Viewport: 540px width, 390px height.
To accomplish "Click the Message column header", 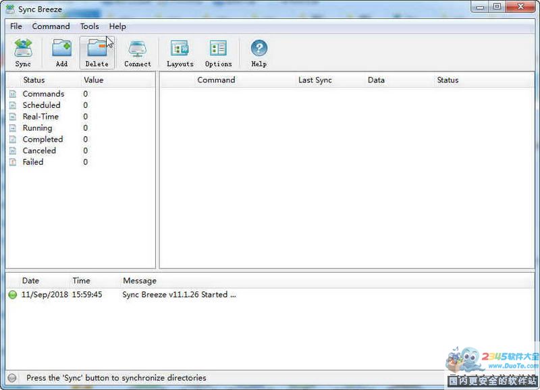I will click(x=140, y=281).
